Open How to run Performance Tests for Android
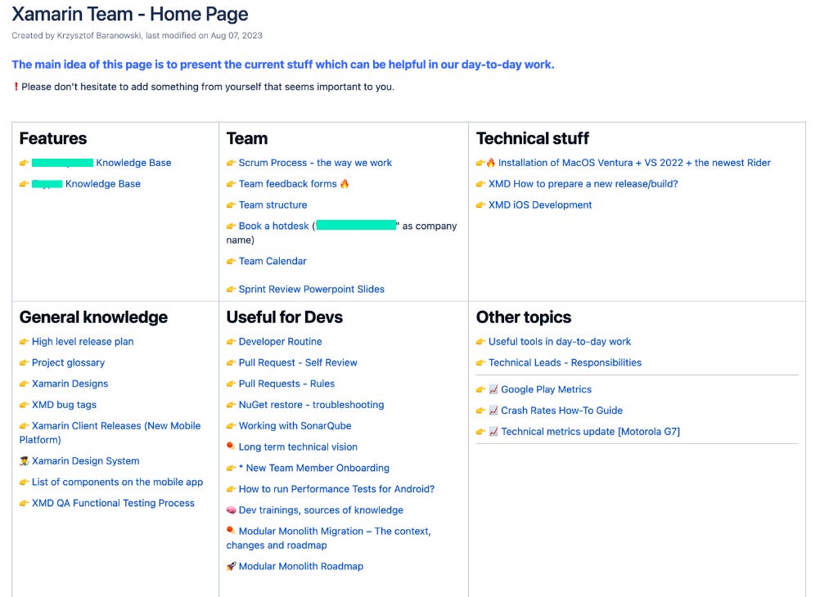Image resolution: width=838 pixels, height=597 pixels. (336, 489)
